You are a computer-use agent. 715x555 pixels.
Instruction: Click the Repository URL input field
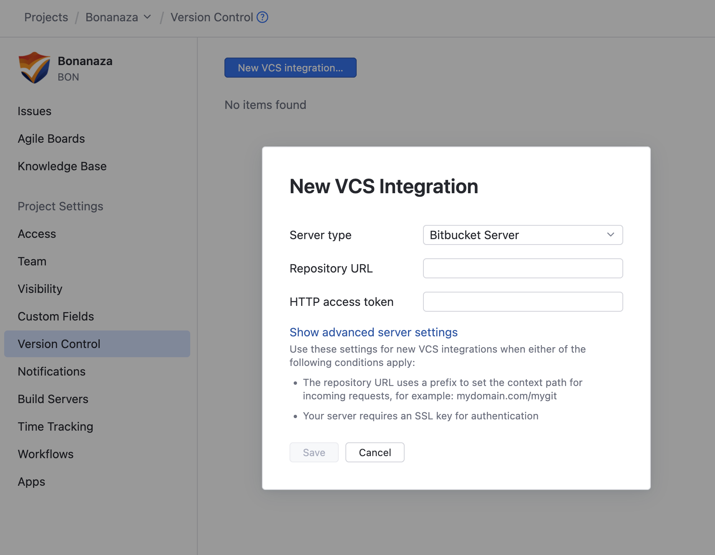pos(522,268)
